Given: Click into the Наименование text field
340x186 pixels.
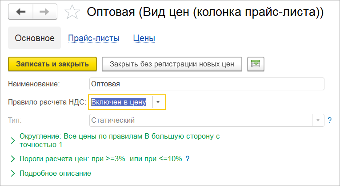Looking at the screenshot, I should (x=207, y=83).
